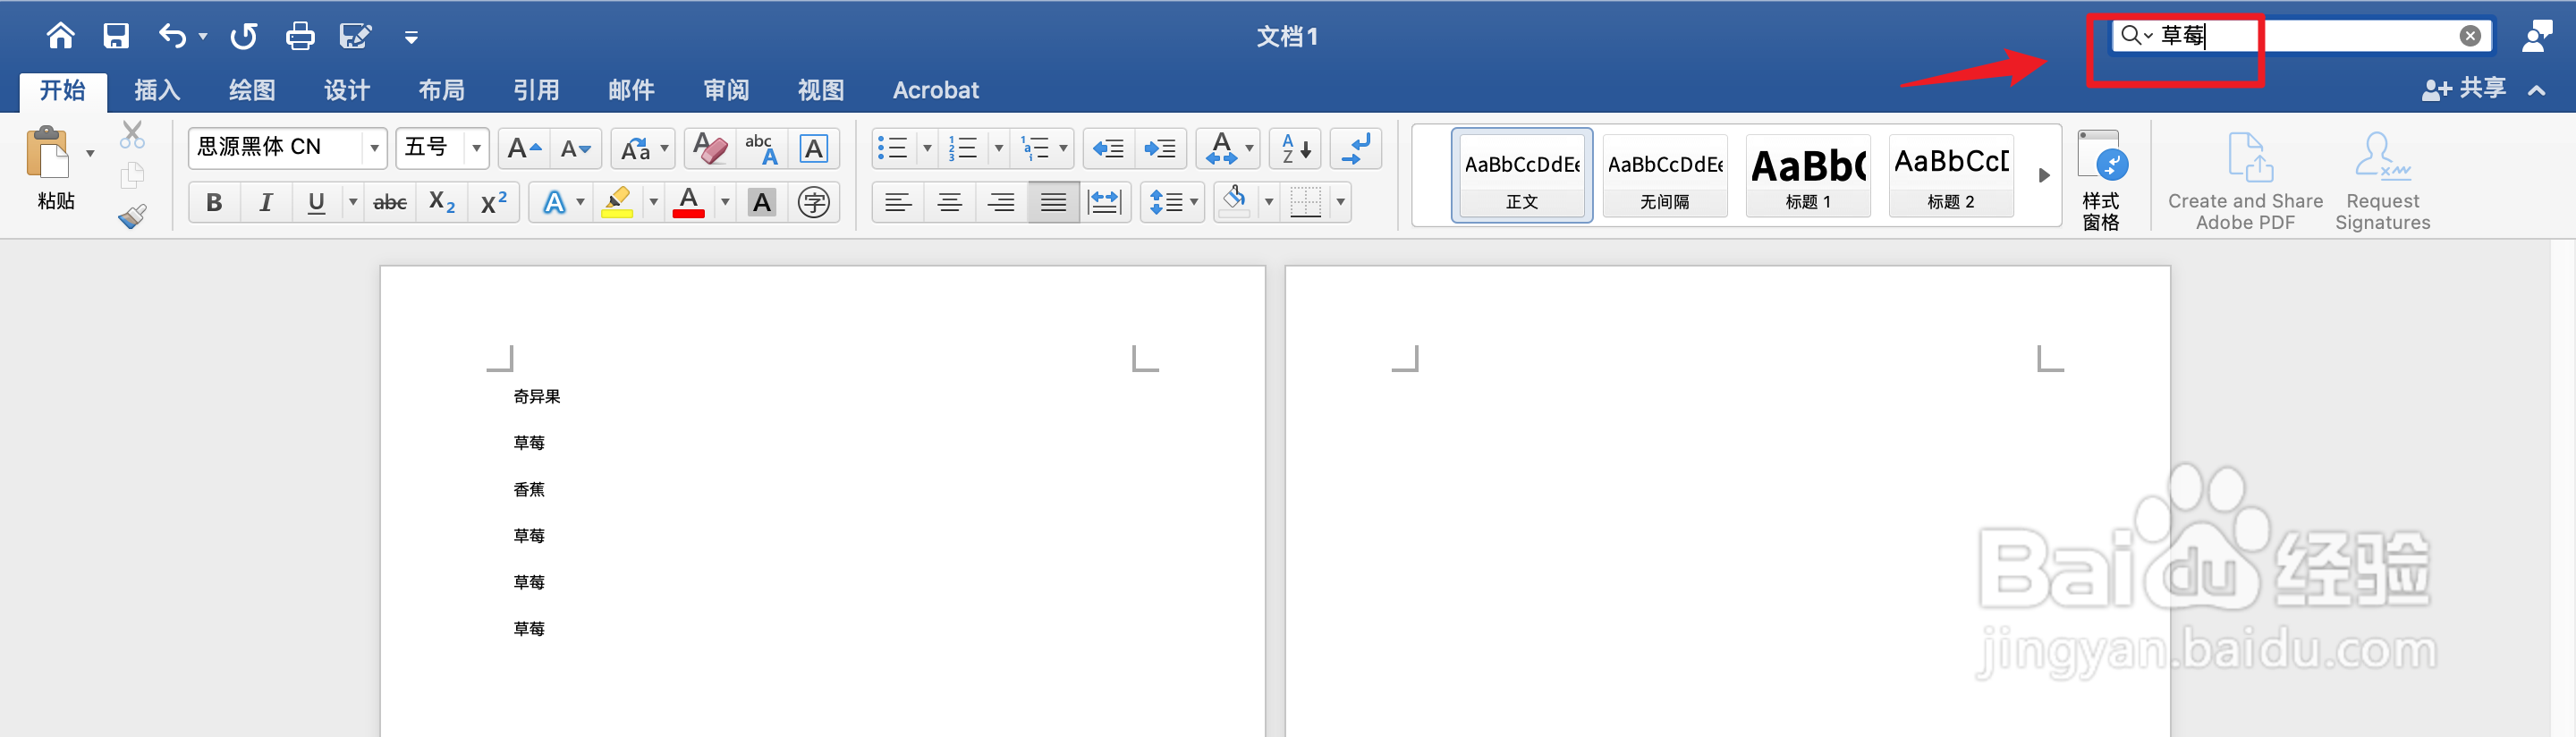Toggle character shading A
2576x737 pixels.
click(762, 203)
